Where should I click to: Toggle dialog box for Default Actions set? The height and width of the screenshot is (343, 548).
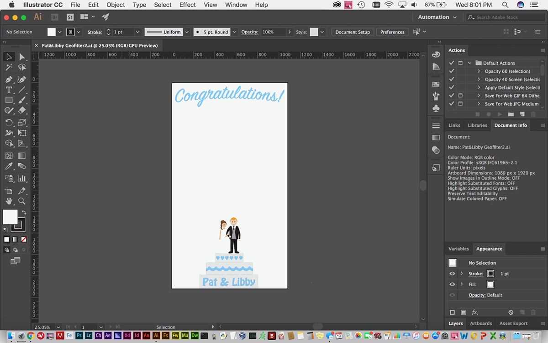click(460, 63)
